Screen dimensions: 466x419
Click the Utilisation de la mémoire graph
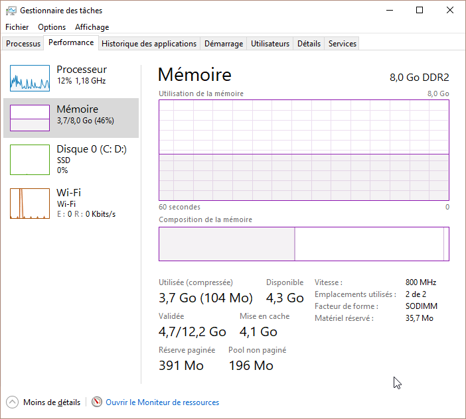click(304, 150)
